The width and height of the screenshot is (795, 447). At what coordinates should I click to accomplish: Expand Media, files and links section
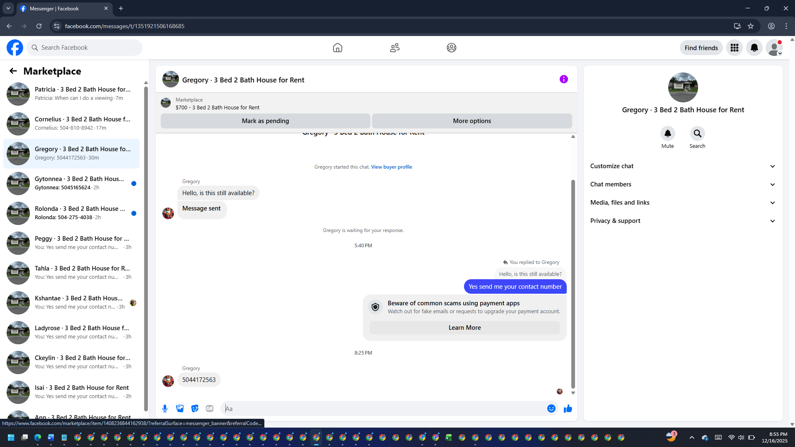point(683,203)
